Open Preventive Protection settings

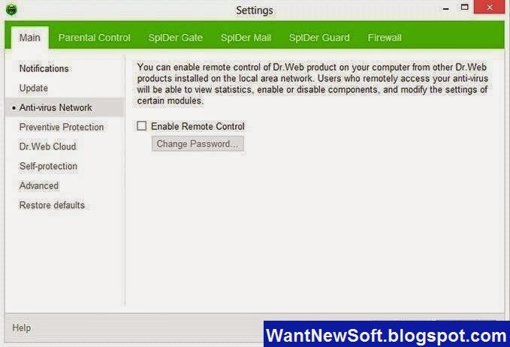coord(62,127)
